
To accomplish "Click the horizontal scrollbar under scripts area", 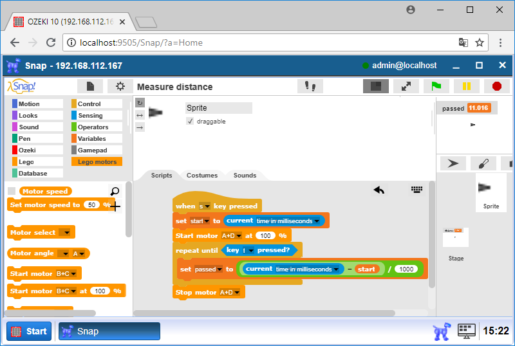I will (264, 313).
